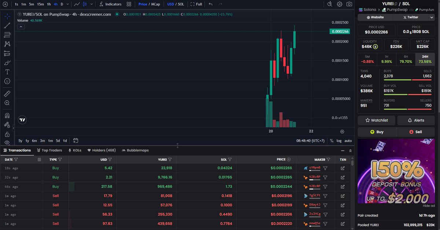Screen dimensions: 440x230
Task: Open the forecasting and measurement tools
Action: (x=7, y=53)
